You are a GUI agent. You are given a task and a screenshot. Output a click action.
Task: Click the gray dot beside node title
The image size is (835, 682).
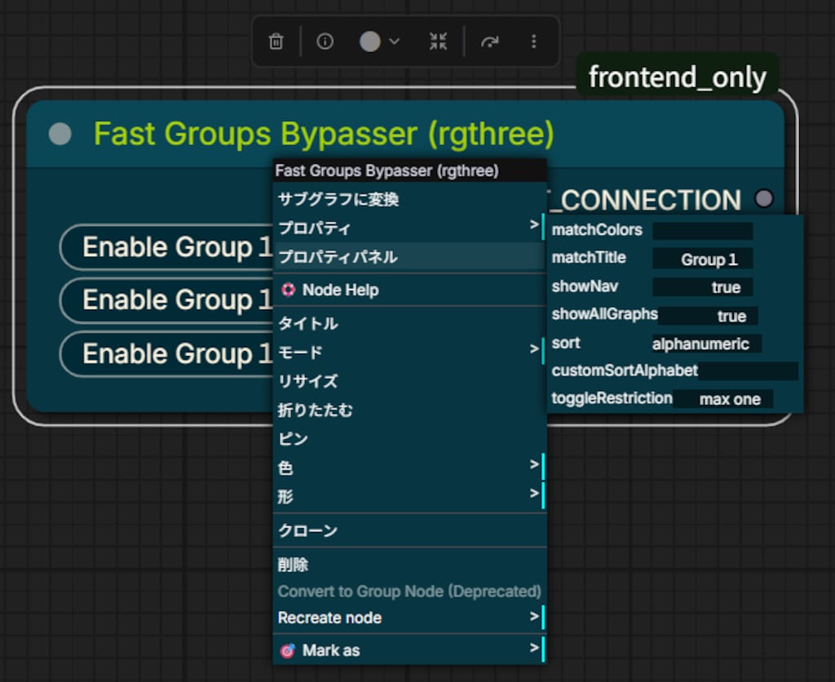(x=60, y=134)
